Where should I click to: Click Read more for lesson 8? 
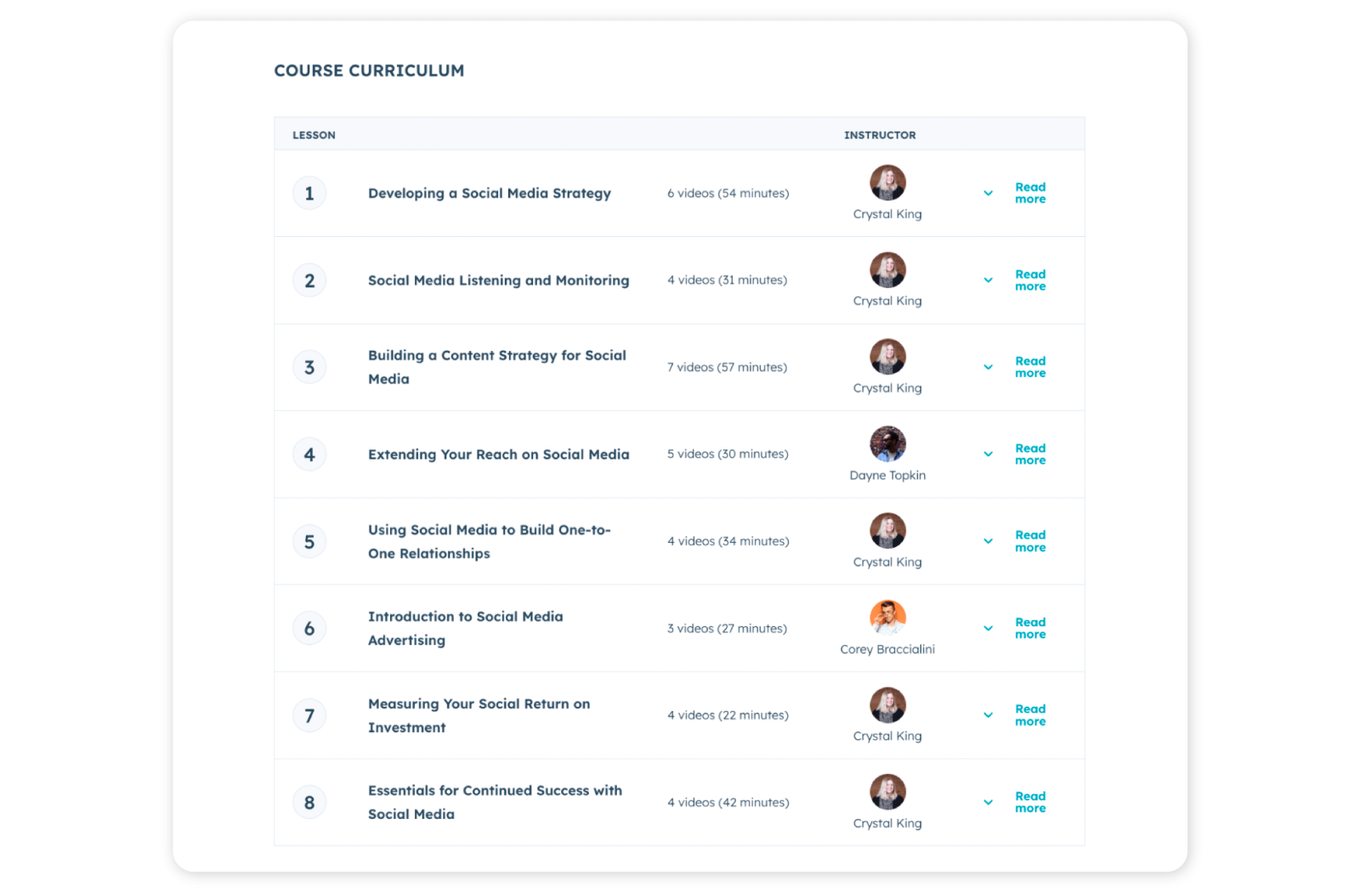click(x=1029, y=801)
